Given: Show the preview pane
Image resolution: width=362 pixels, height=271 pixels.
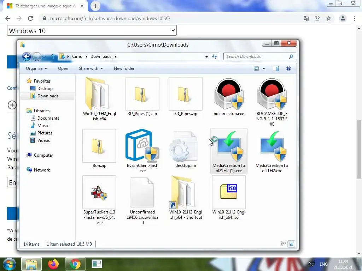Looking at the screenshot, I should [276, 68].
